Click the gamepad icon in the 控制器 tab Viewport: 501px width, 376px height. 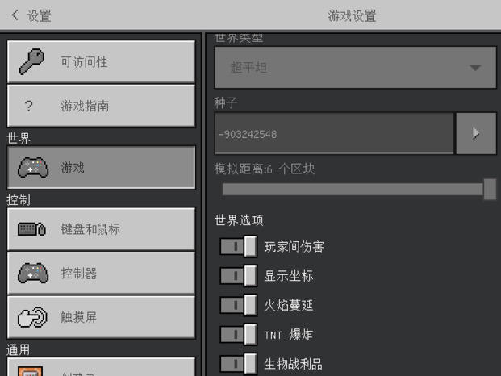click(33, 273)
